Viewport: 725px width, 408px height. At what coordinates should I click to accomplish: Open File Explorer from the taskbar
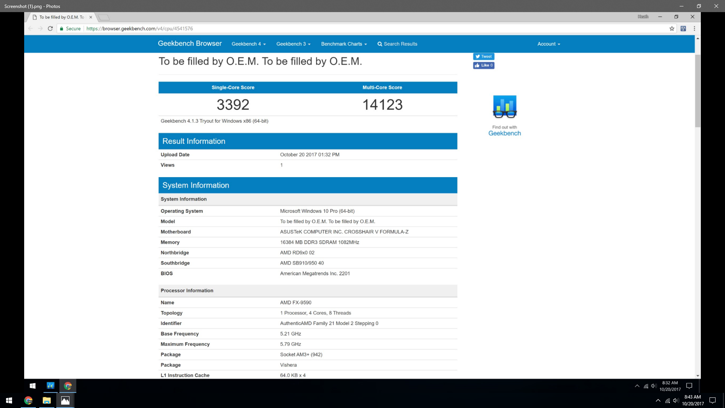pos(47,400)
